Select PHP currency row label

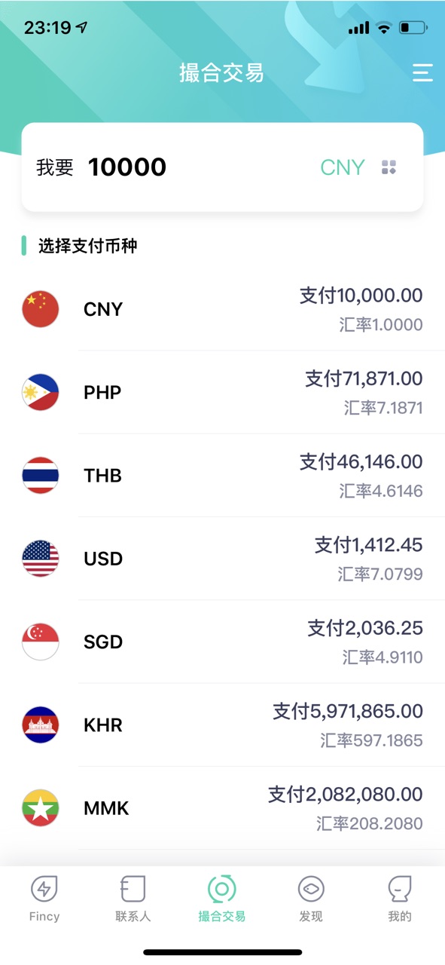(102, 393)
